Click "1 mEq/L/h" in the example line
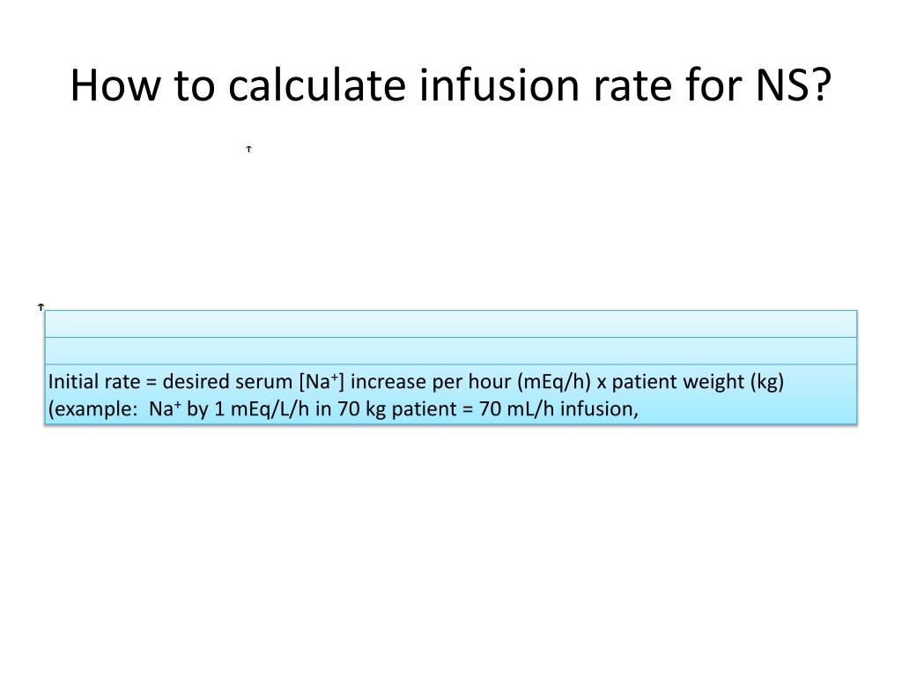Viewport: 902px width, 676px height. (x=262, y=408)
